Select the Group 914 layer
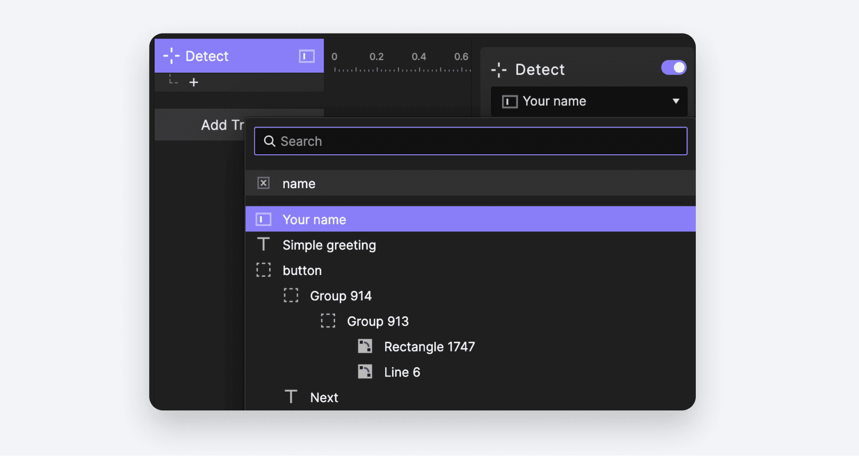Image resolution: width=859 pixels, height=456 pixels. 470,295
